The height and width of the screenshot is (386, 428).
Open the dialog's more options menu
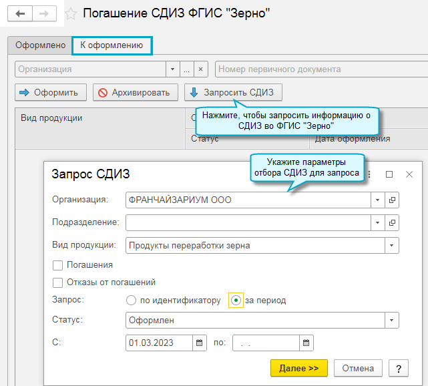(370, 174)
